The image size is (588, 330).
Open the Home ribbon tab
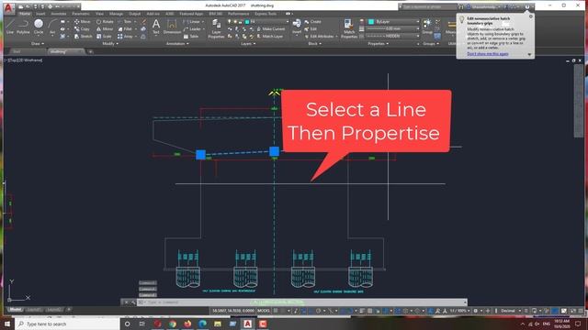[25, 14]
